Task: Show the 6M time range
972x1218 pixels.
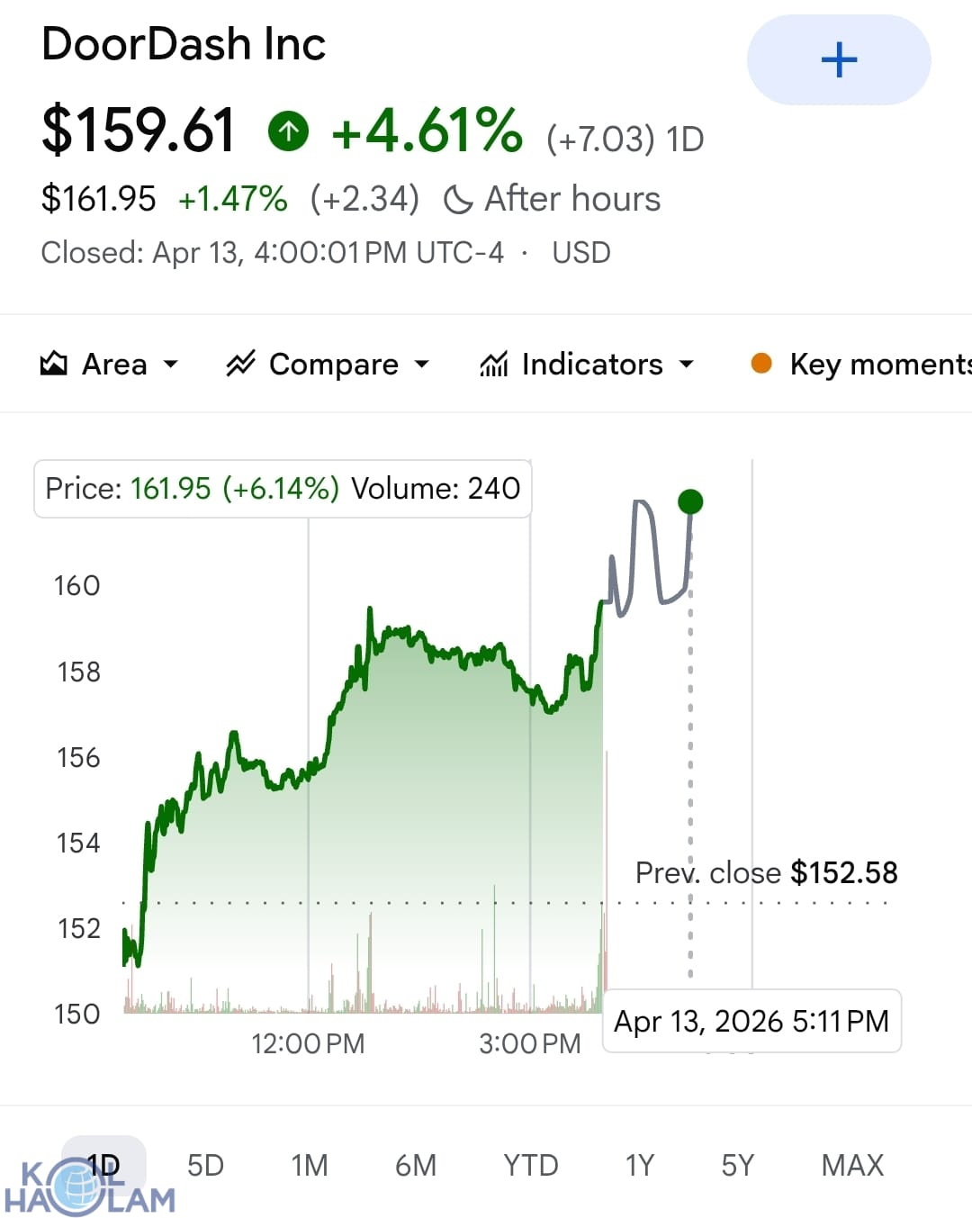Action: tap(416, 1165)
